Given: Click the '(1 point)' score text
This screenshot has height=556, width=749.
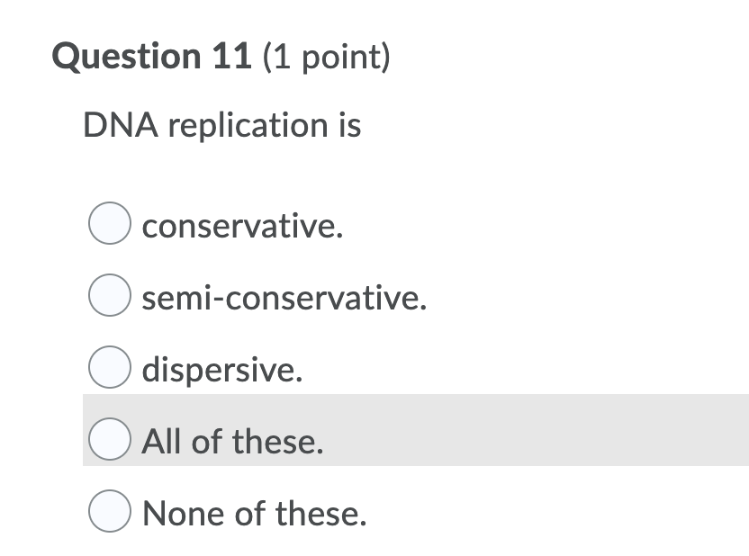Looking at the screenshot, I should click(327, 58).
